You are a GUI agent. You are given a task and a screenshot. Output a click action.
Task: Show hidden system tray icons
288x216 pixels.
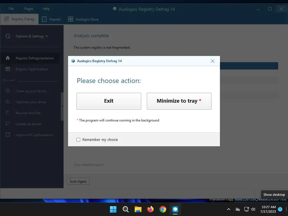[x=229, y=209]
